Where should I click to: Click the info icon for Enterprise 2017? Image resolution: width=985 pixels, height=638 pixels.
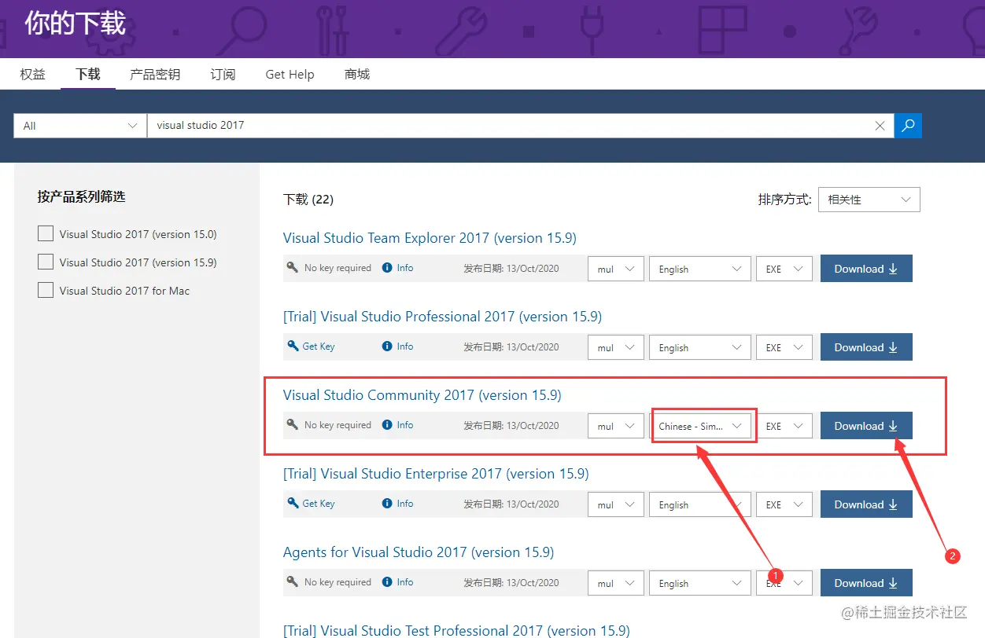pos(387,504)
